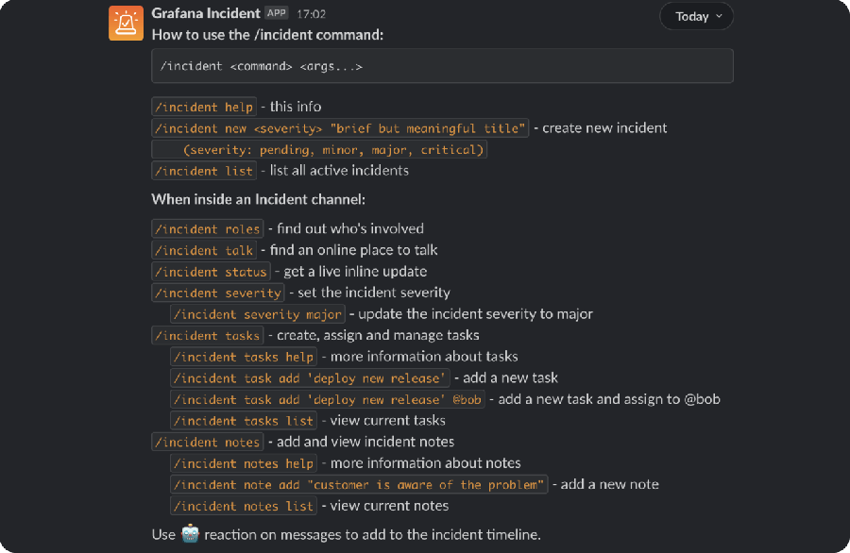Click the 17:02 message timestamp
The image size is (850, 553).
tap(312, 13)
